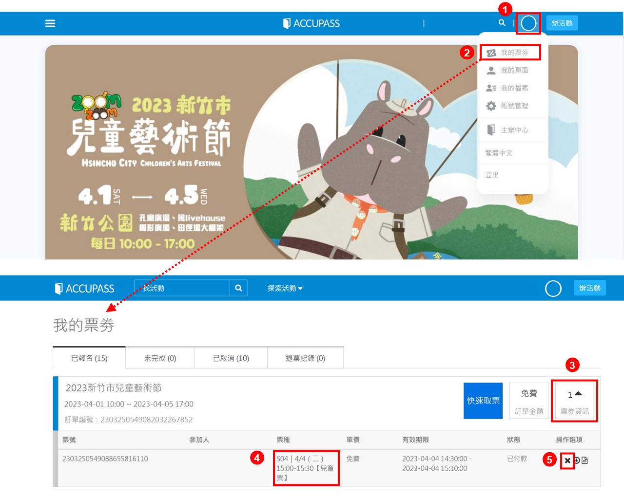Click into the 找活動 search field
Image resolution: width=624 pixels, height=497 pixels.
click(182, 288)
